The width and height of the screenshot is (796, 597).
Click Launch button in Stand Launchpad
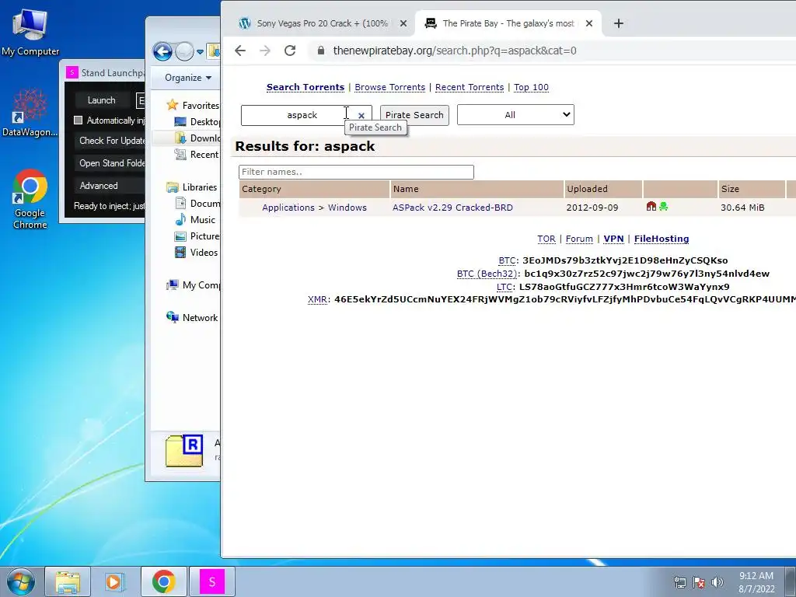click(102, 100)
